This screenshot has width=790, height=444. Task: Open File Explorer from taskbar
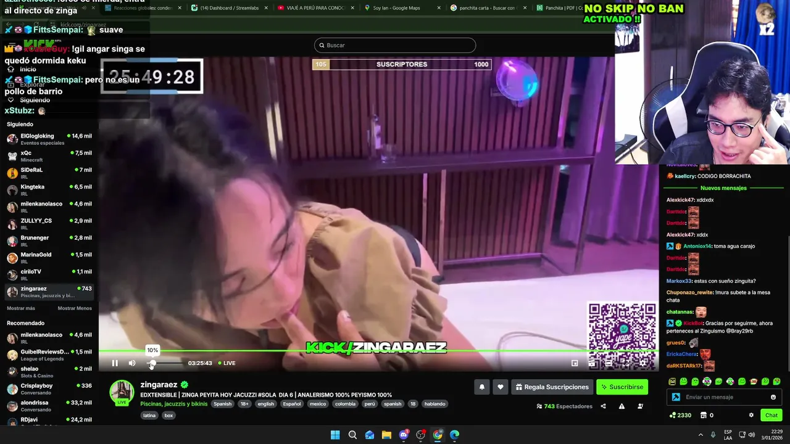[386, 435]
